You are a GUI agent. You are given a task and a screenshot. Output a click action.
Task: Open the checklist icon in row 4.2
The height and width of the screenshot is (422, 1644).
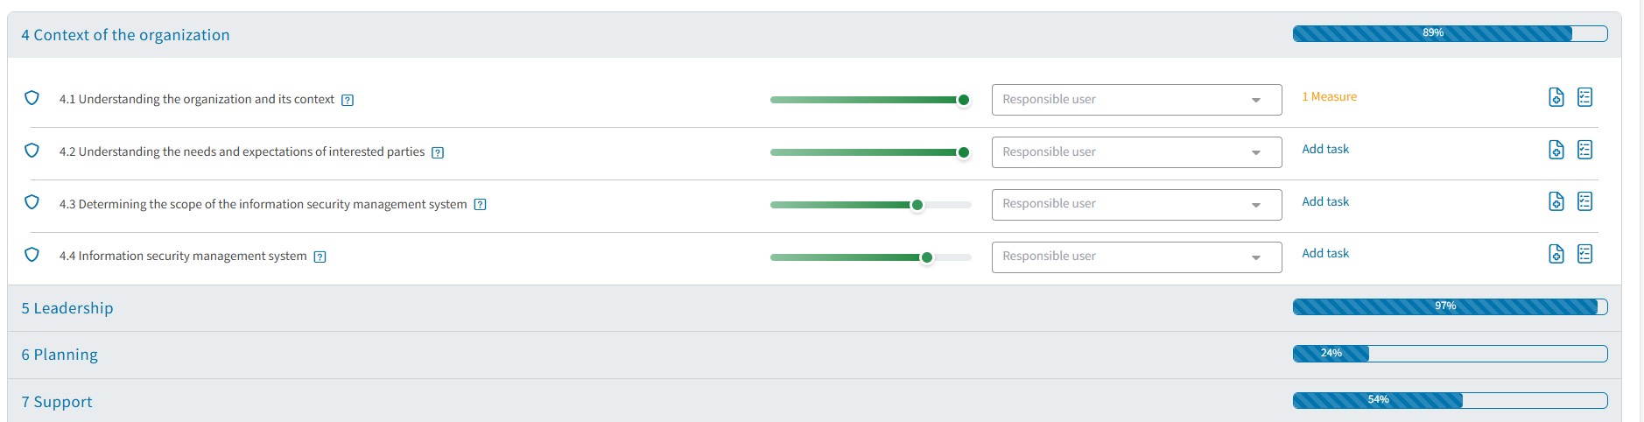click(1584, 150)
